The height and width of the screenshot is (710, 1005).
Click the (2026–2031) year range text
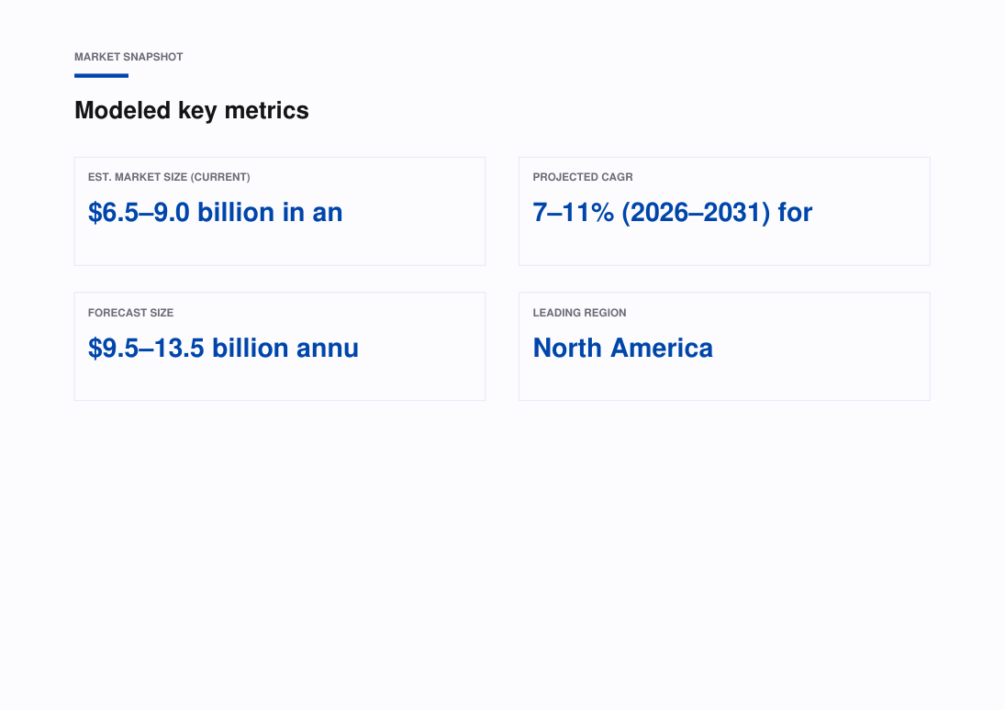point(696,212)
